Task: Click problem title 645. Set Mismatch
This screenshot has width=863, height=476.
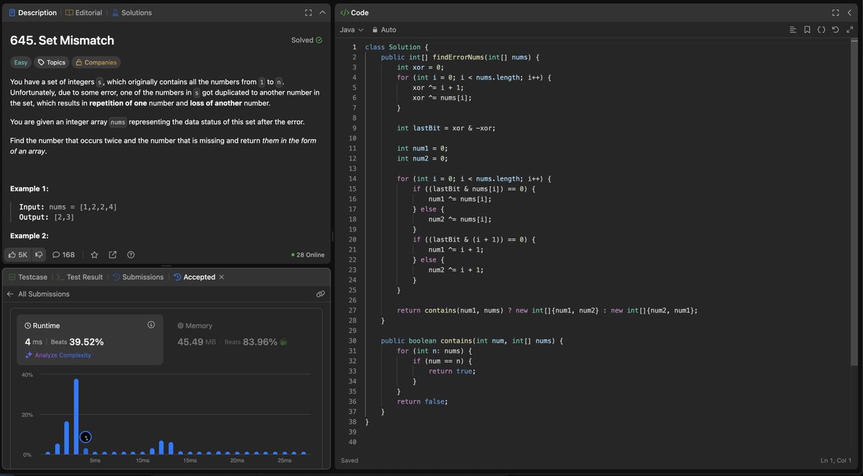Action: coord(62,40)
